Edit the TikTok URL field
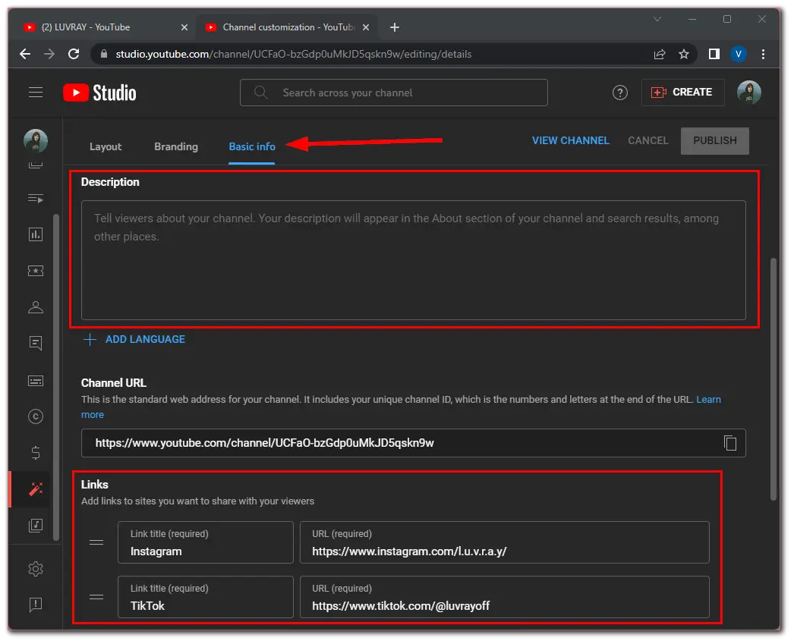Screen dimensions: 794x644 [x=504, y=597]
